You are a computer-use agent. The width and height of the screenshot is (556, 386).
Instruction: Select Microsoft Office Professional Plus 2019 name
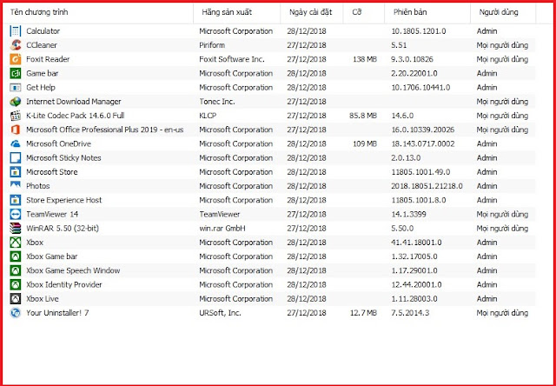click(105, 130)
